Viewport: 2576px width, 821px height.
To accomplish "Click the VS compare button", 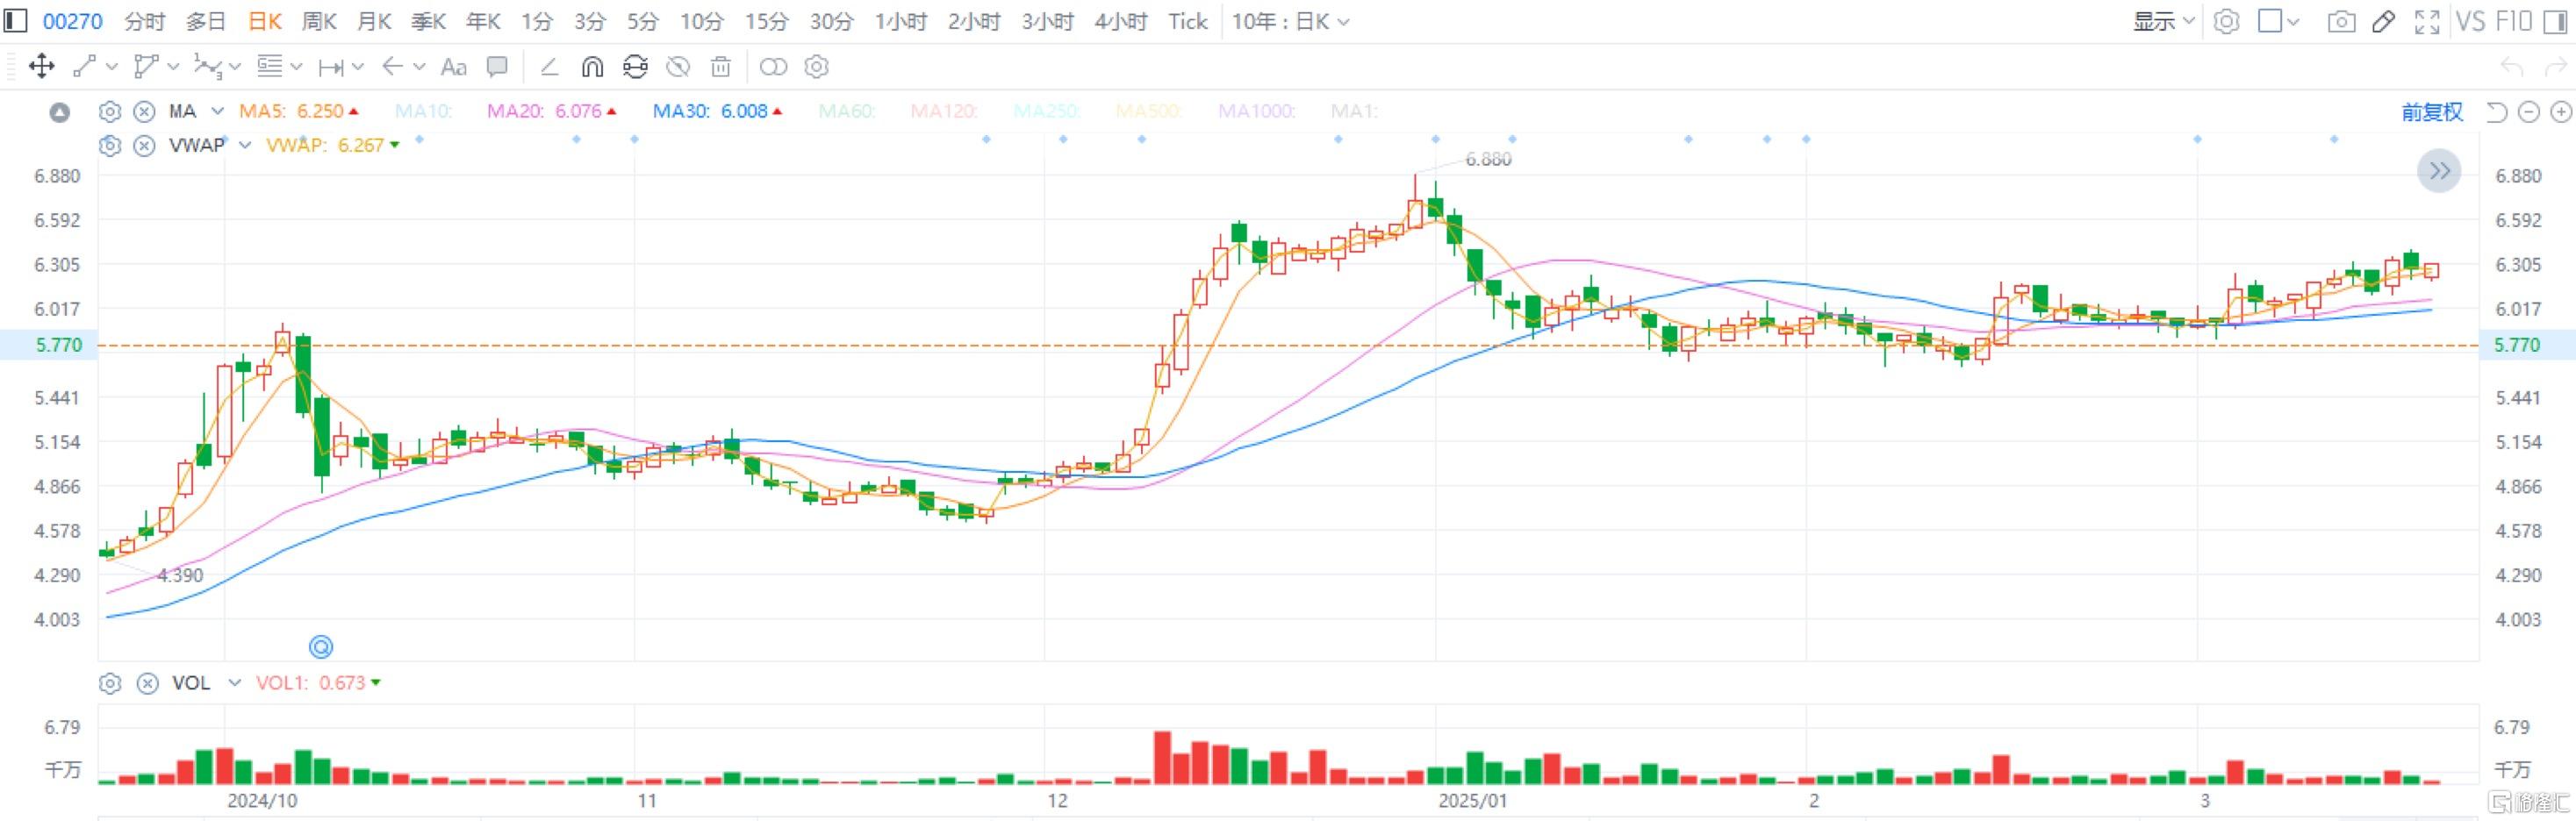I will pyautogui.click(x=2470, y=21).
